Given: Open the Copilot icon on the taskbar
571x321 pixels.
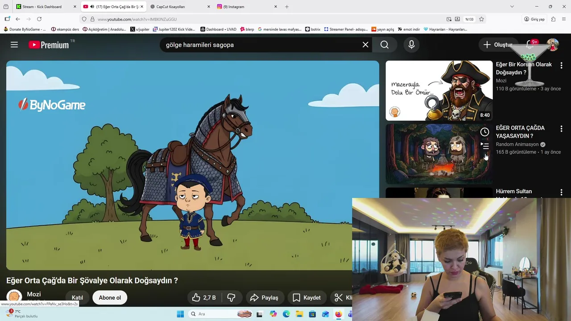Looking at the screenshot, I should (x=273, y=314).
